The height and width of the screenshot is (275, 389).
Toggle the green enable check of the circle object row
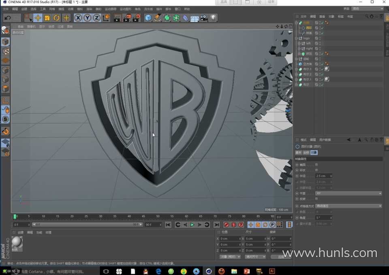[323, 28]
